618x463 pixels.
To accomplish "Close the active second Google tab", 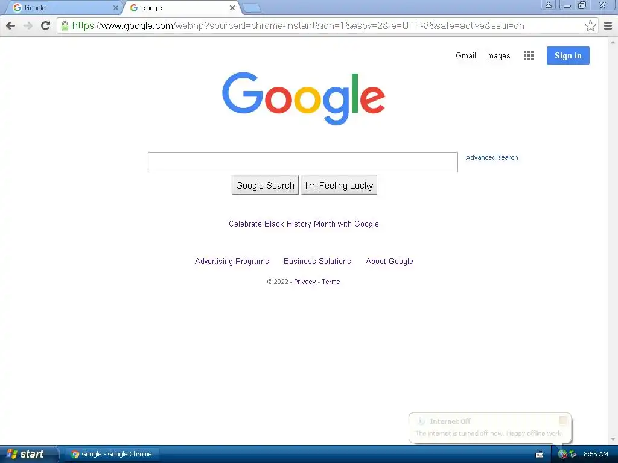I will pyautogui.click(x=232, y=8).
